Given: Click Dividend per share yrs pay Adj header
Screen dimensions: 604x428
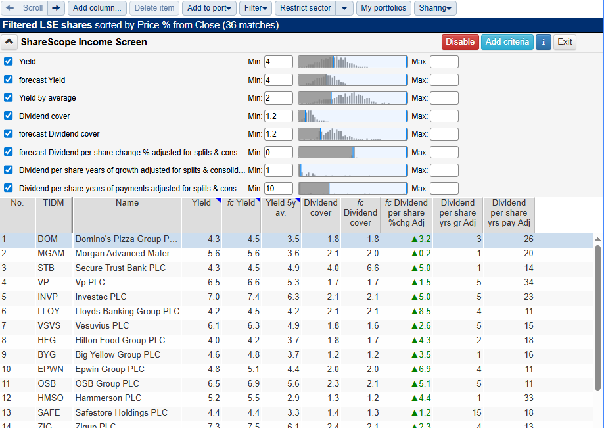Looking at the screenshot, I should tap(509, 215).
